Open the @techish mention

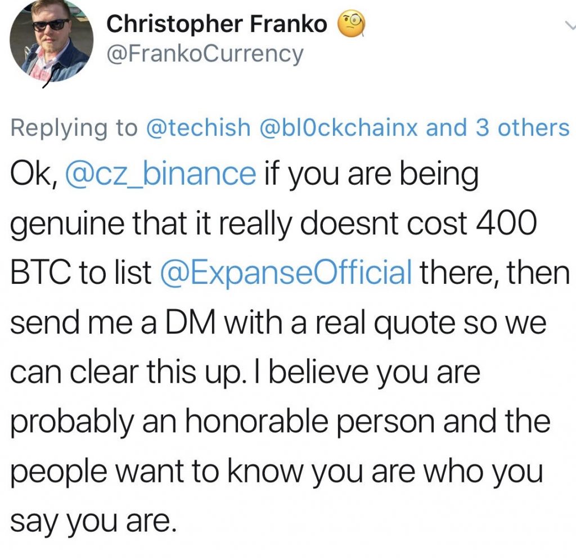tap(199, 128)
